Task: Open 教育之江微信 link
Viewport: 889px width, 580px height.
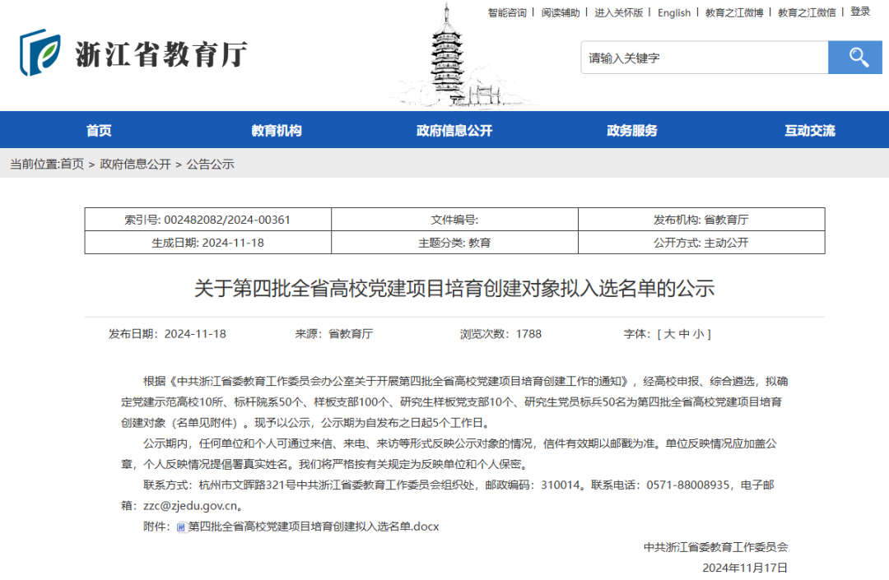Action: pos(807,12)
